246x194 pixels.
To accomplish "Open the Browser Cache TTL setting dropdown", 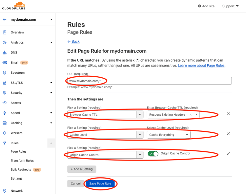I will click(105, 115).
